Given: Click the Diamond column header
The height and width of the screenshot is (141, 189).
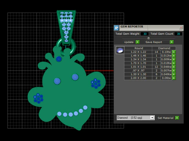Looking at the screenshot, I should tap(164, 48).
